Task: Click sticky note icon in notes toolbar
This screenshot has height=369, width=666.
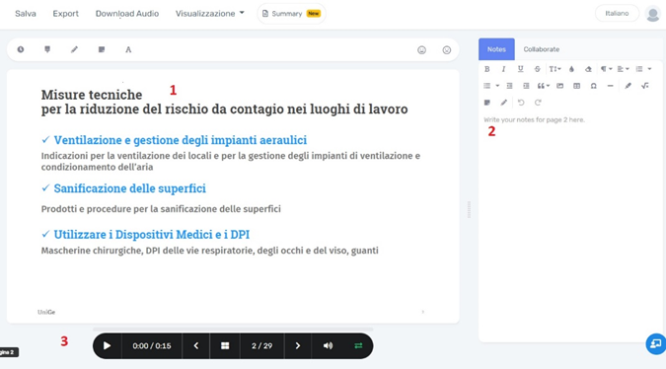Action: (487, 103)
